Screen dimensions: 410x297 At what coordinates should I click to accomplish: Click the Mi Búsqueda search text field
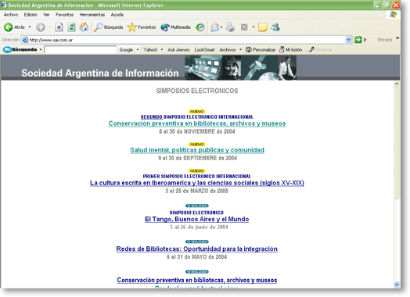(81, 50)
